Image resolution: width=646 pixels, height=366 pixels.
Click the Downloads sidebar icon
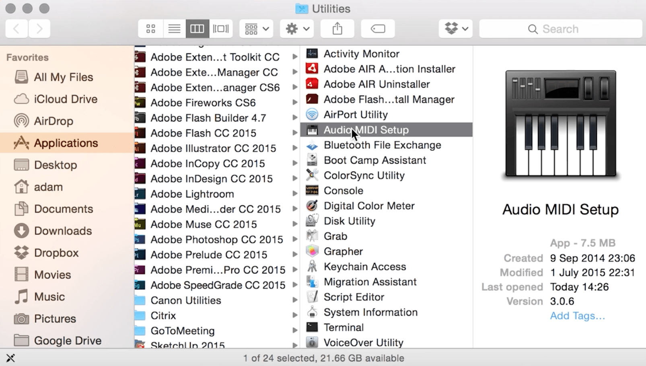21,230
